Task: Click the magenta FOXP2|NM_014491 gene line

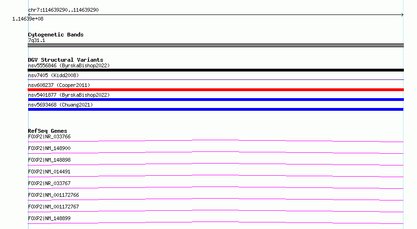Action: (x=216, y=176)
